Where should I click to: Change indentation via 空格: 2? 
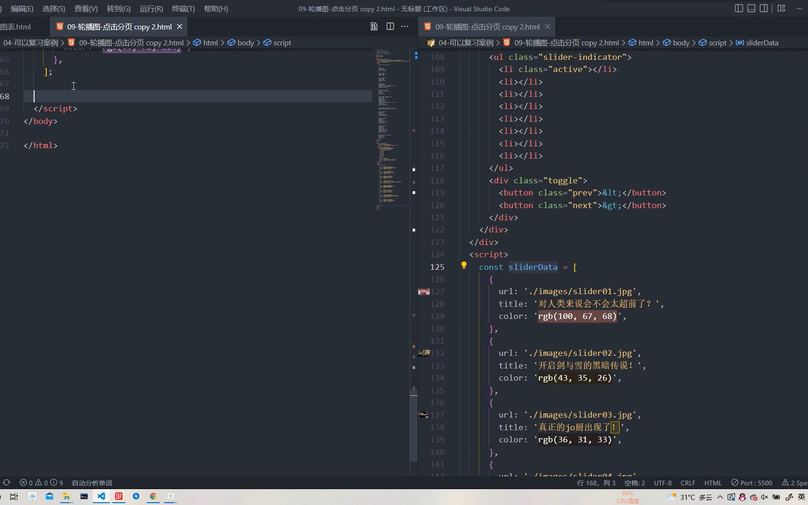[635, 483]
